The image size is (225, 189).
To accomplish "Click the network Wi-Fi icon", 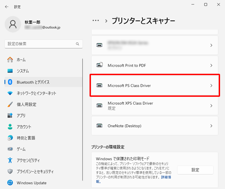I will (10, 93).
